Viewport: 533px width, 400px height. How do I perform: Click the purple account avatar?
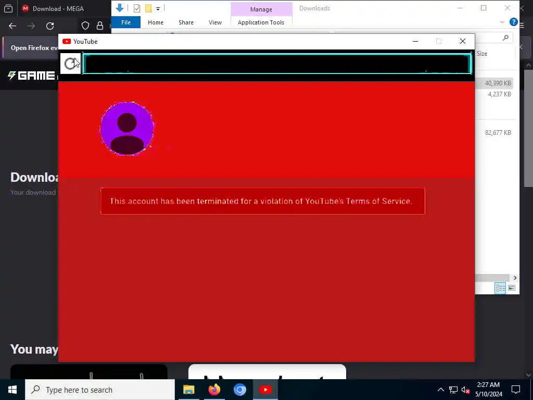(127, 129)
